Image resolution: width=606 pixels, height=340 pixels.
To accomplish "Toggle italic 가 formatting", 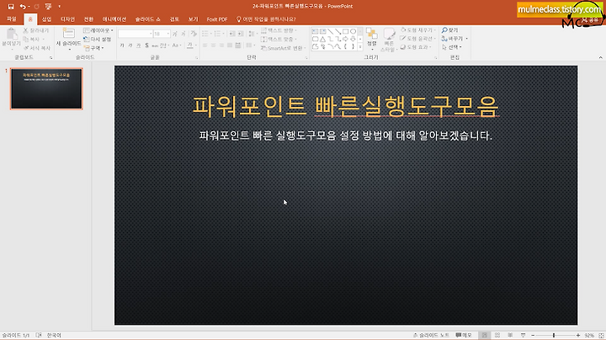I will click(130, 45).
